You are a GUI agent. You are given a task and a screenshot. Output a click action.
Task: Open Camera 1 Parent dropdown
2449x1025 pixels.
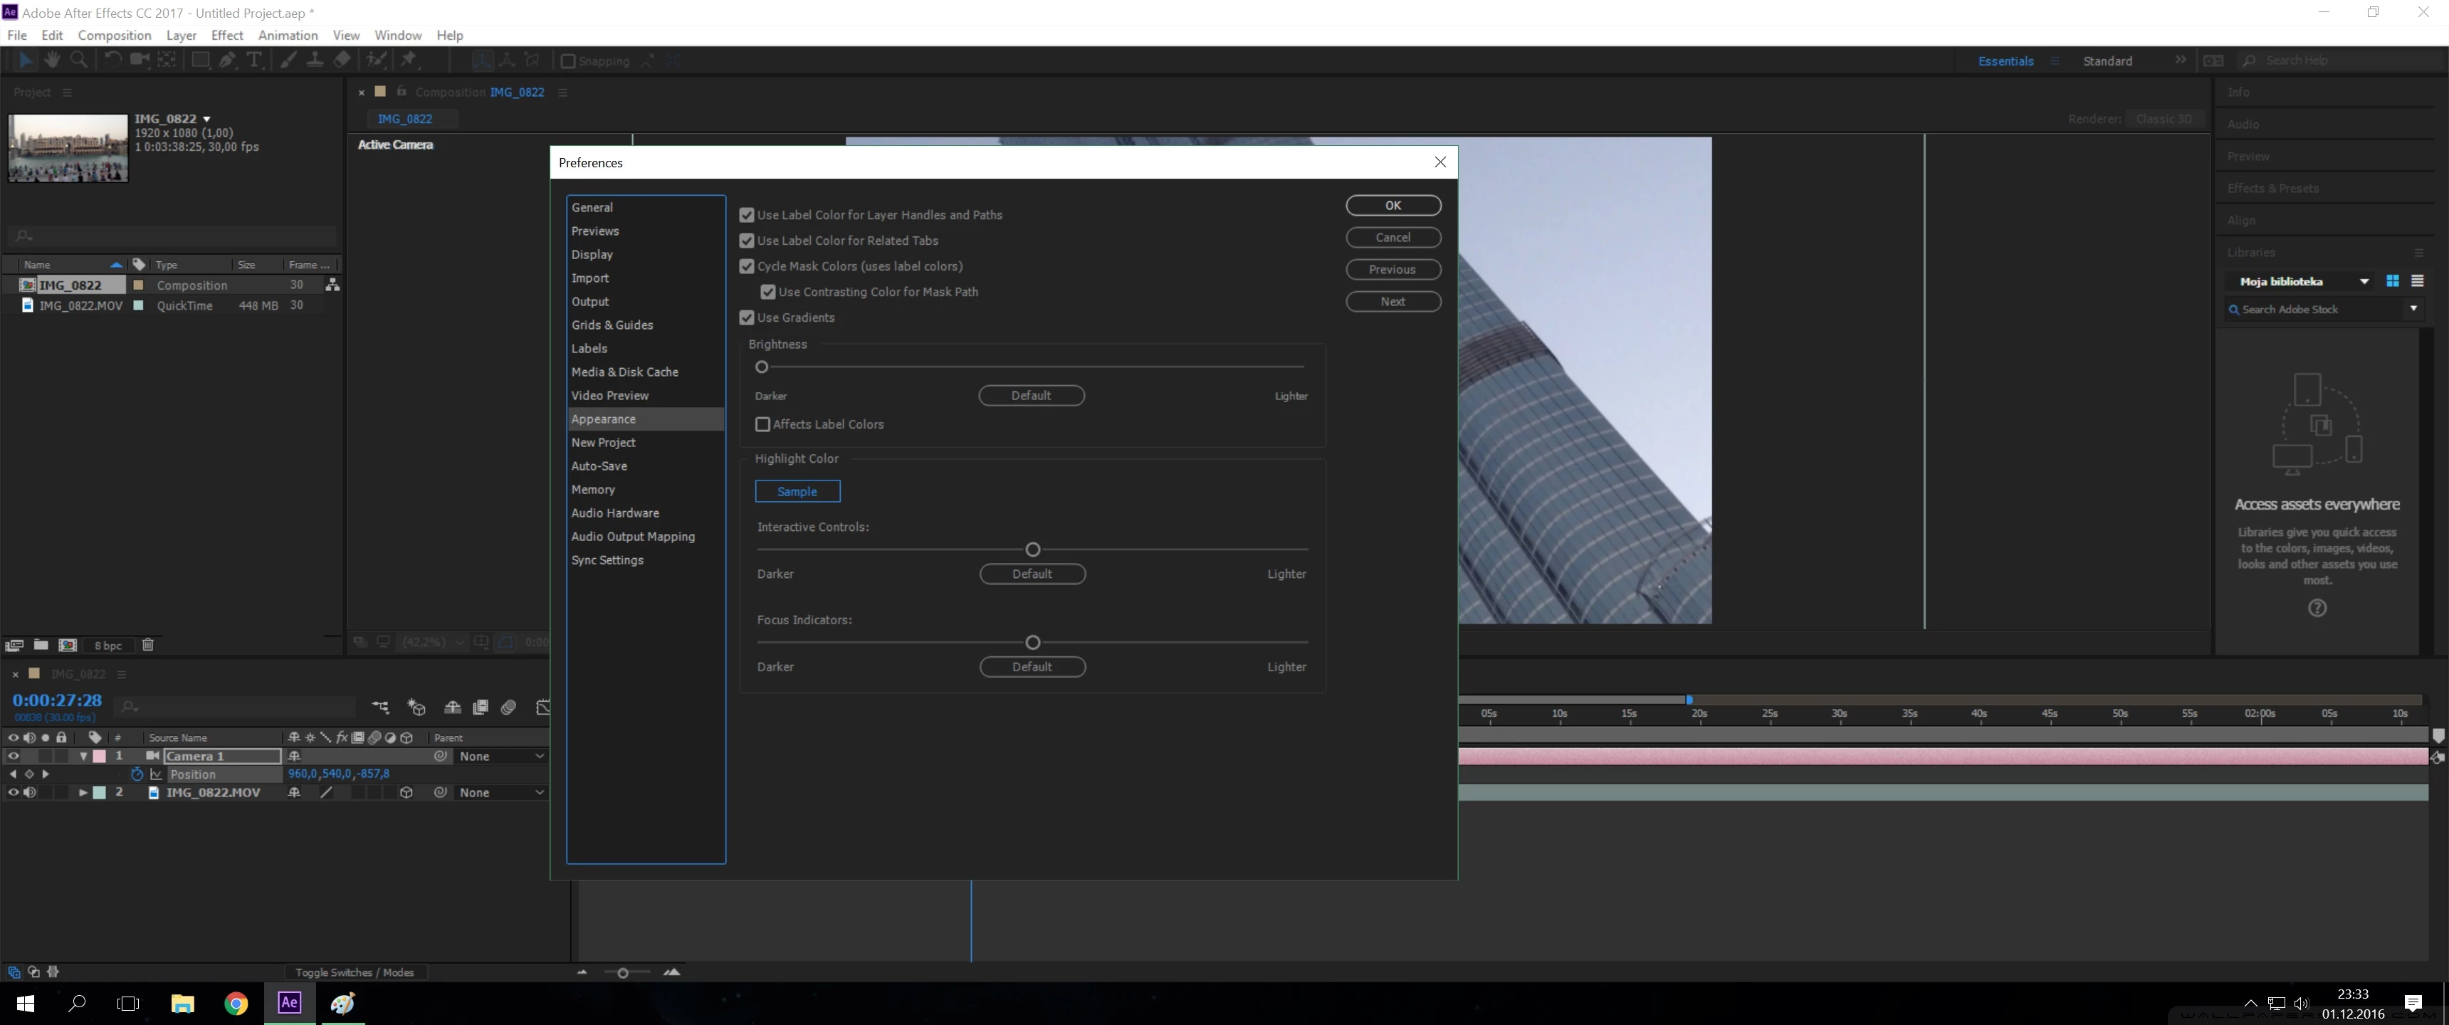501,756
